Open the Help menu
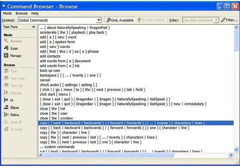 pyautogui.click(x=35, y=13)
